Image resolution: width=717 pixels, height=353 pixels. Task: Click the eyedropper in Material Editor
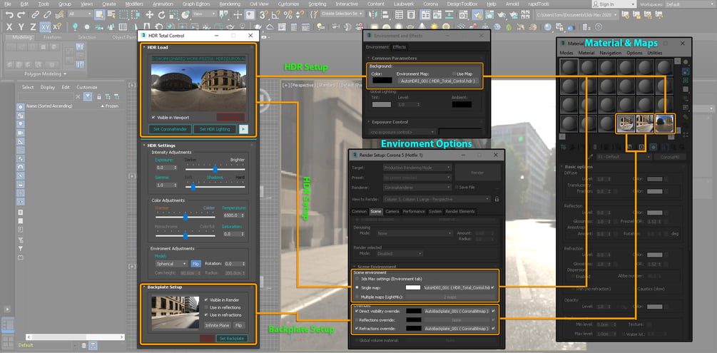coord(591,157)
